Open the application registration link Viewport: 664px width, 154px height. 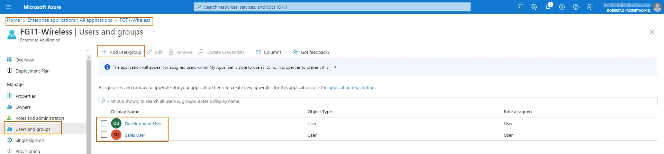(352, 88)
